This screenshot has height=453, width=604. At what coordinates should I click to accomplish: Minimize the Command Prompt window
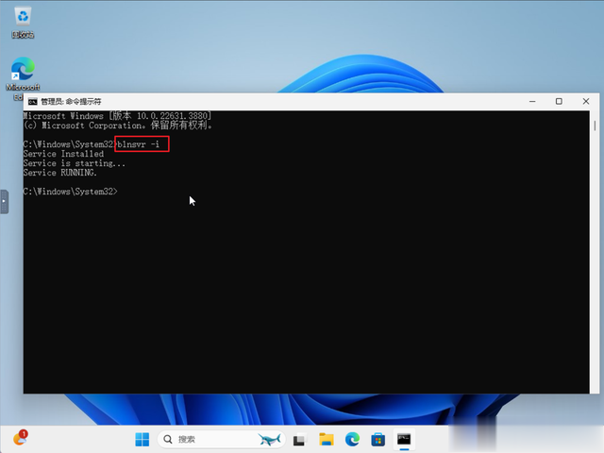click(x=532, y=102)
